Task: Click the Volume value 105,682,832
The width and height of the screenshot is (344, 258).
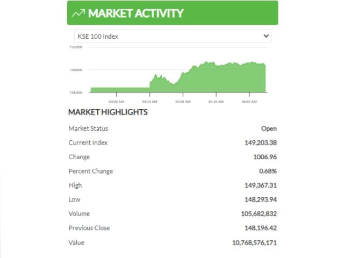Action: click(x=259, y=214)
